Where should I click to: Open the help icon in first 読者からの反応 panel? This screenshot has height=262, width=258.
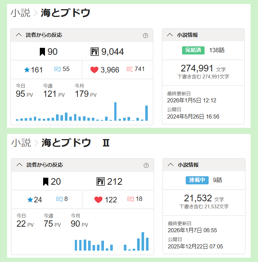(x=145, y=36)
